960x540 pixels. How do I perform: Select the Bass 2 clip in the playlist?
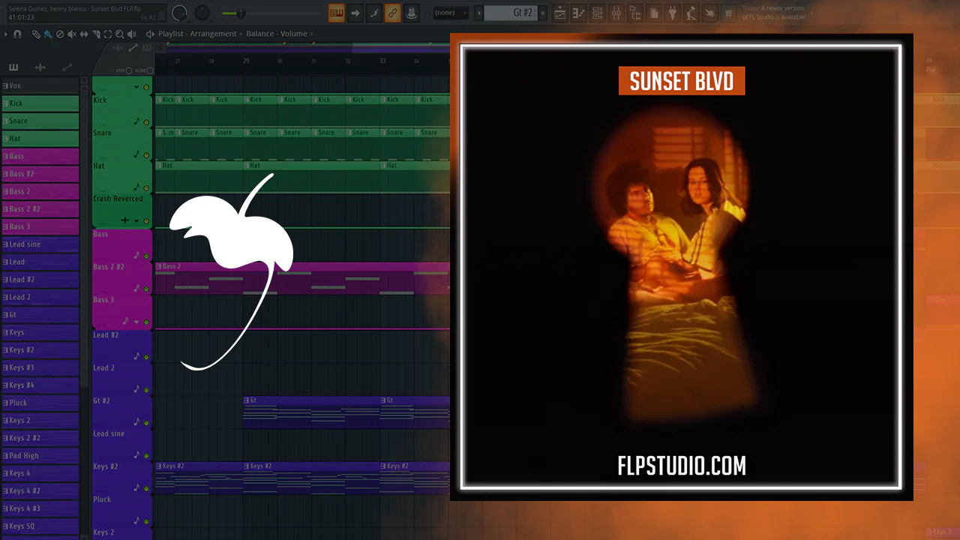[x=302, y=278]
